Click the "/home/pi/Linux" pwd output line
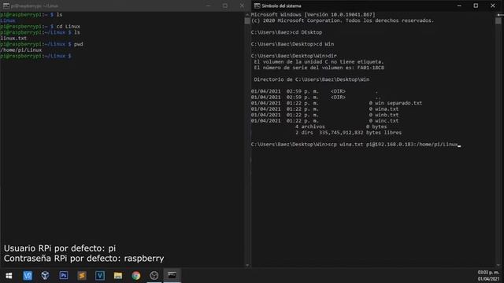The image size is (504, 283). 21,50
